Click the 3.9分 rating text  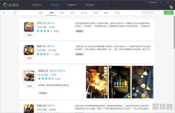tap(57, 54)
